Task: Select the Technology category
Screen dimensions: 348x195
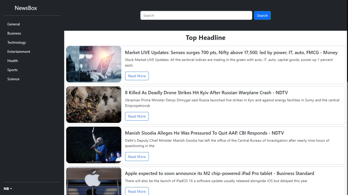Action: click(x=16, y=43)
